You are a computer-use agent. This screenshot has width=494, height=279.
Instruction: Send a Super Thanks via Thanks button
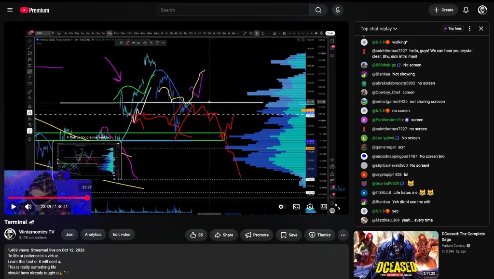[x=320, y=235]
